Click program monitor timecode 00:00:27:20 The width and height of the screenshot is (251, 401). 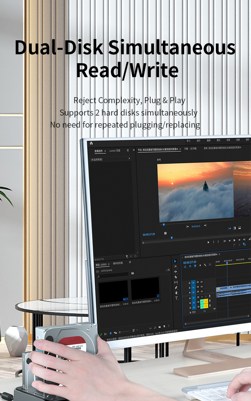point(149,234)
